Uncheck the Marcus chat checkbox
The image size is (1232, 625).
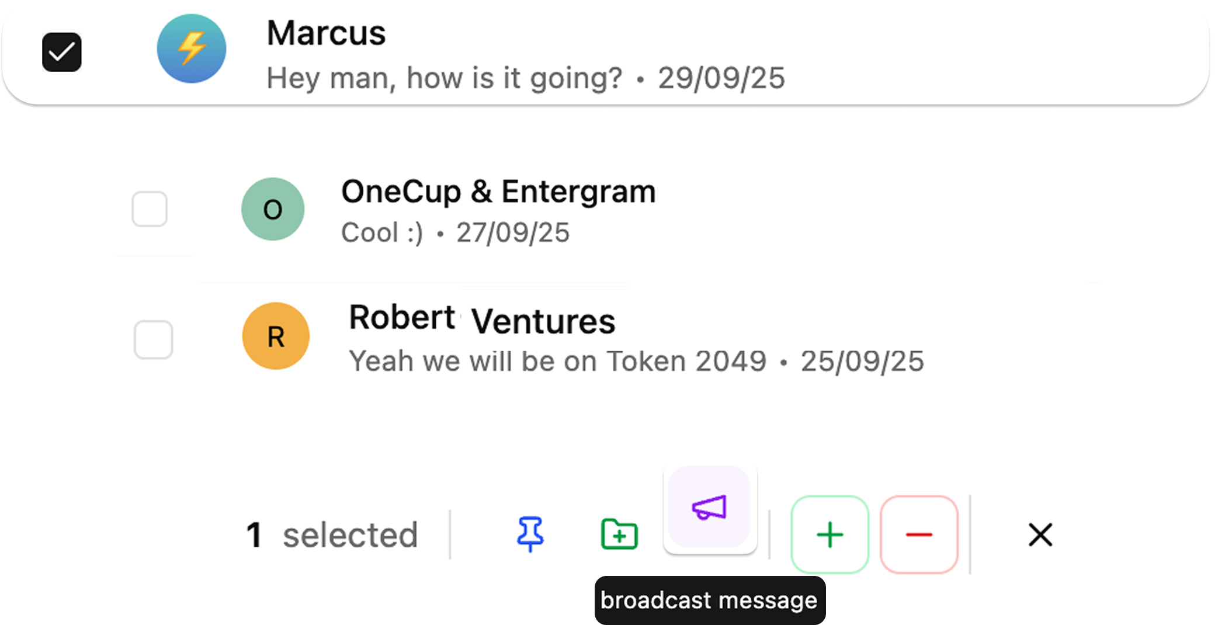pyautogui.click(x=62, y=53)
